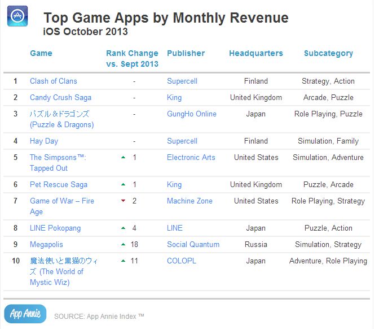Open the Megapolis game link

(x=46, y=244)
